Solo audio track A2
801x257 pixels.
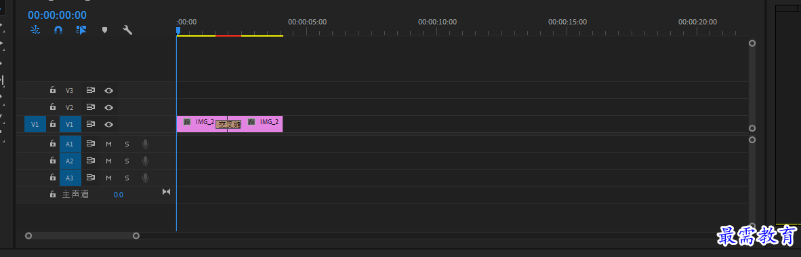[127, 161]
